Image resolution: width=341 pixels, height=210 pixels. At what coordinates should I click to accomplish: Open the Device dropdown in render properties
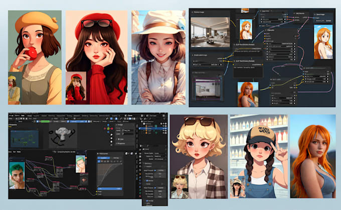[x=160, y=159]
